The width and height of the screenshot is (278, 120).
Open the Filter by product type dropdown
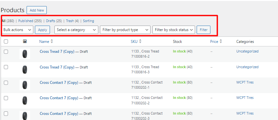125,30
